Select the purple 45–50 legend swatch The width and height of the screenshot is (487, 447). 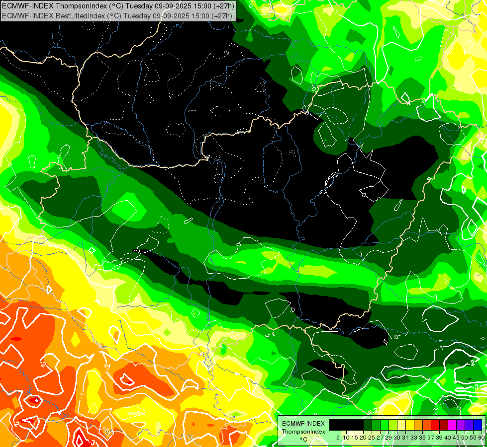461,425
